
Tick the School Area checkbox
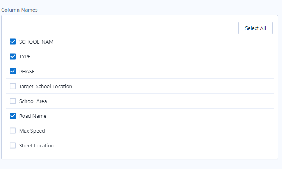click(13, 101)
